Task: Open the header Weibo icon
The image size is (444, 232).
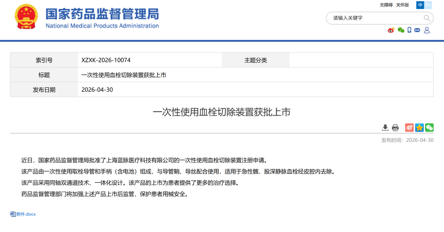Action: 391,30
